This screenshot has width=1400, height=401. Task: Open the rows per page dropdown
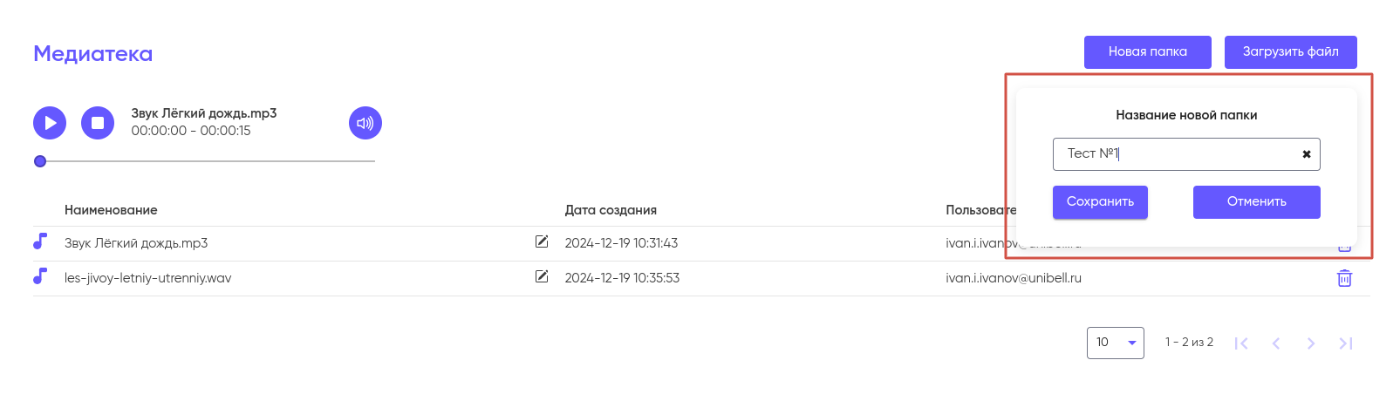1116,343
